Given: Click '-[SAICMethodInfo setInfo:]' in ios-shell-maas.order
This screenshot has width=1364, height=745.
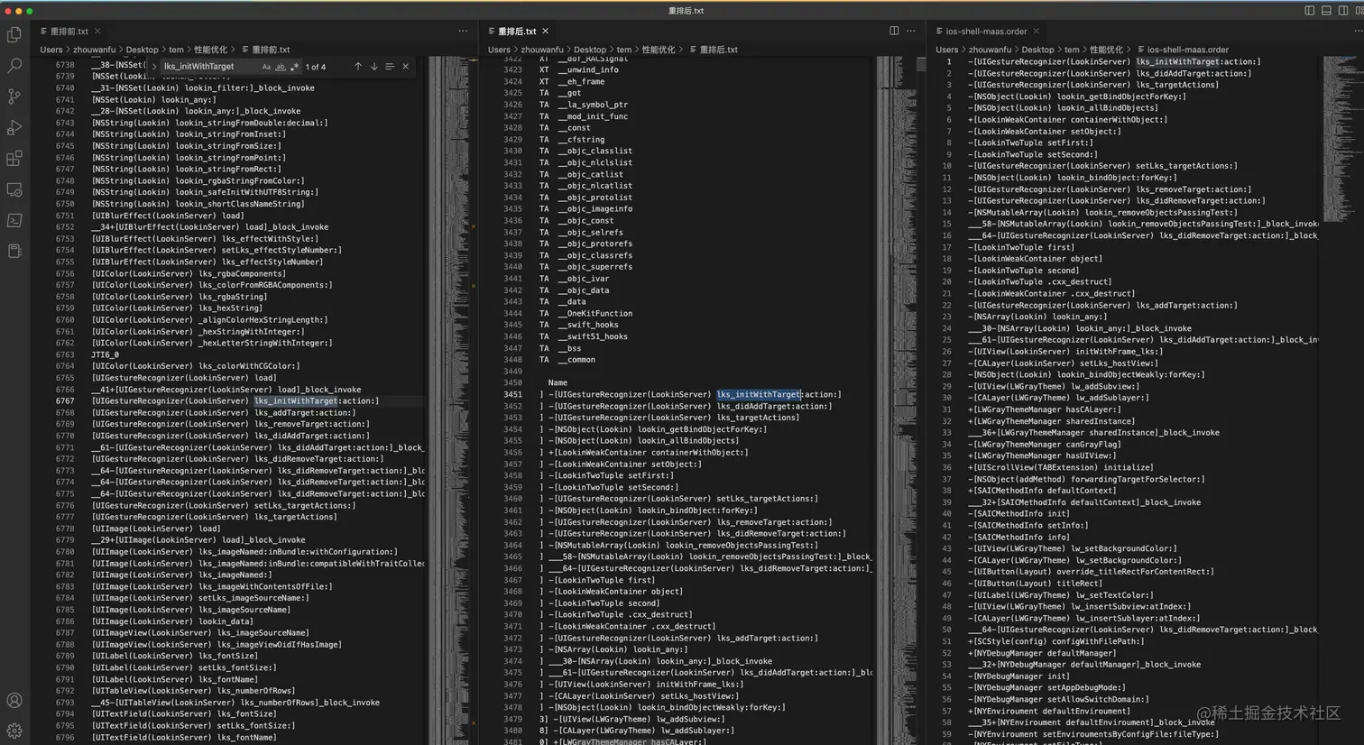Looking at the screenshot, I should [x=1028, y=526].
